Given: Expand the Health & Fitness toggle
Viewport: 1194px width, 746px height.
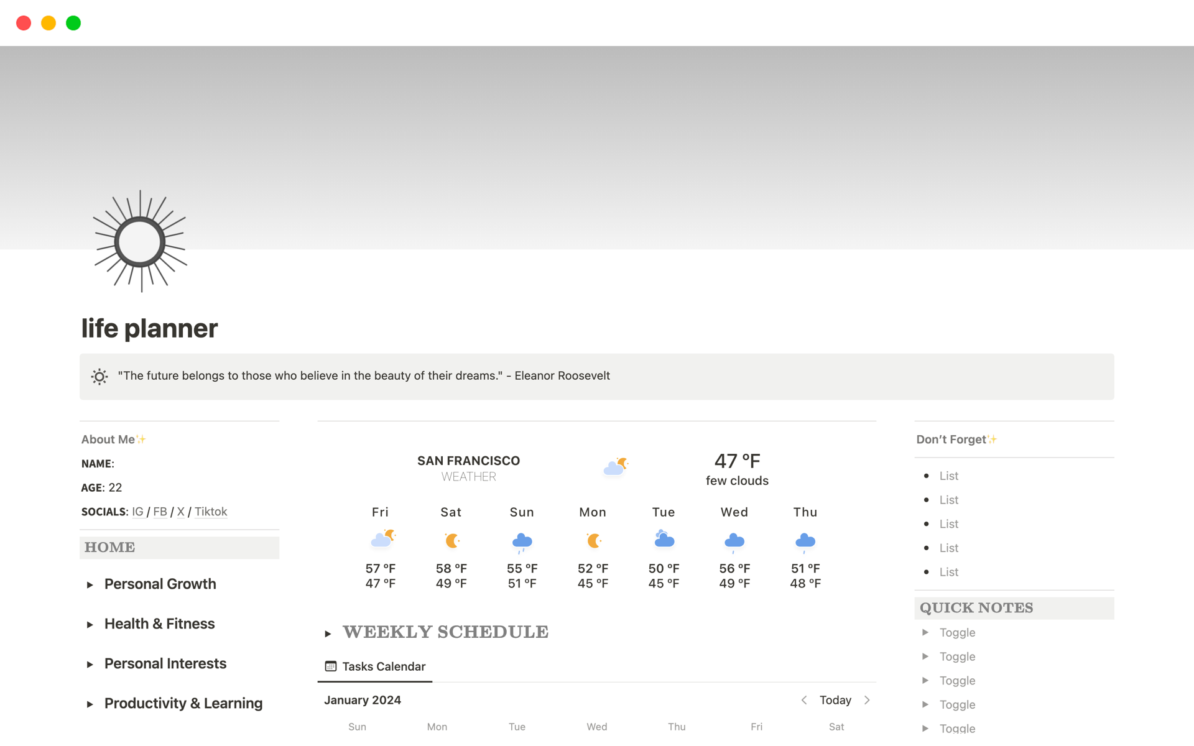Looking at the screenshot, I should pyautogui.click(x=90, y=625).
